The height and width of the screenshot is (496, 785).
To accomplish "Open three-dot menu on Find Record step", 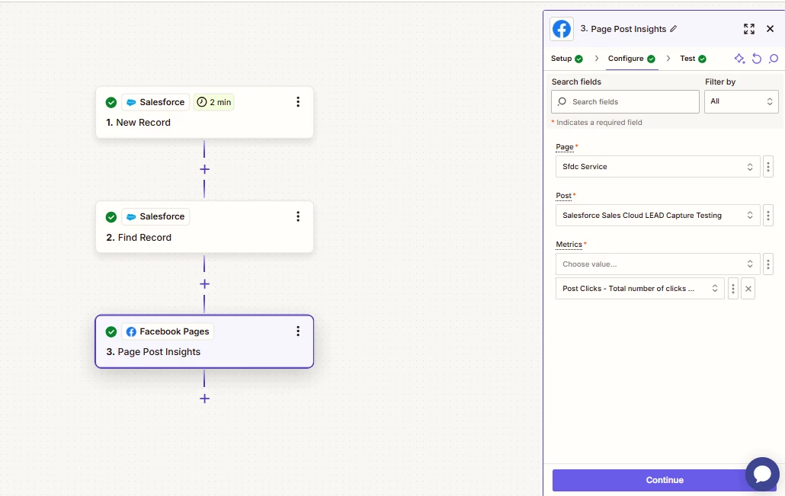I will click(298, 216).
